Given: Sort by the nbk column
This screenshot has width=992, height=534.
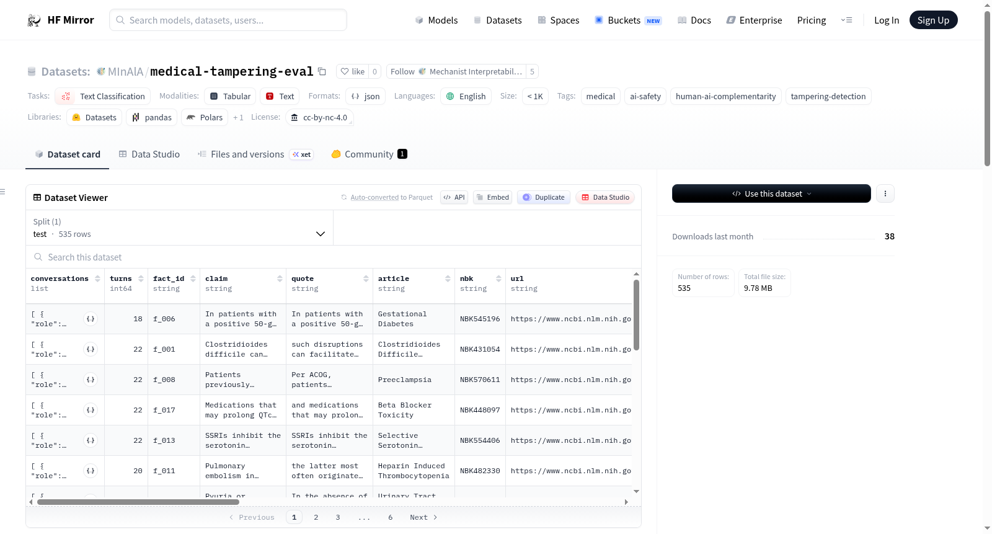Looking at the screenshot, I should [498, 279].
